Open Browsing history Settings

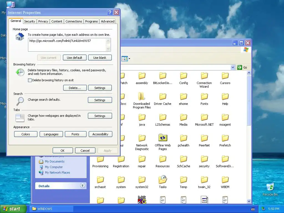100,88
